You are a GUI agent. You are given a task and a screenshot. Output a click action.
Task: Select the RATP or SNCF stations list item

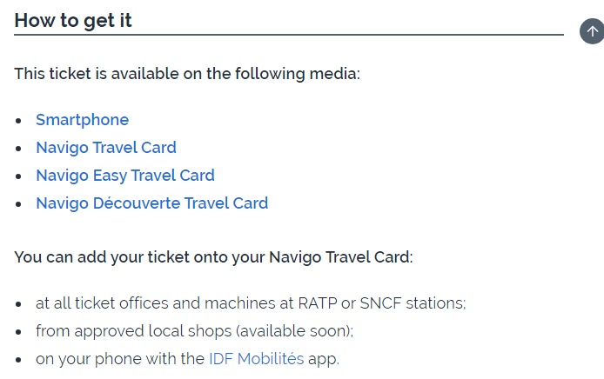coord(251,303)
